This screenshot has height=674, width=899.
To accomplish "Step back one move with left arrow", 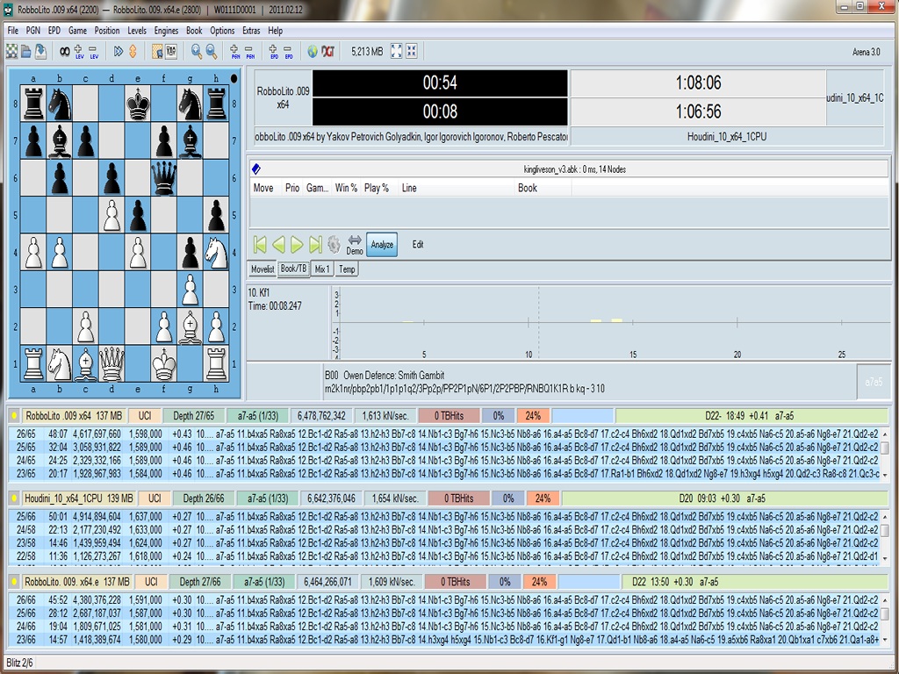I will [x=278, y=245].
